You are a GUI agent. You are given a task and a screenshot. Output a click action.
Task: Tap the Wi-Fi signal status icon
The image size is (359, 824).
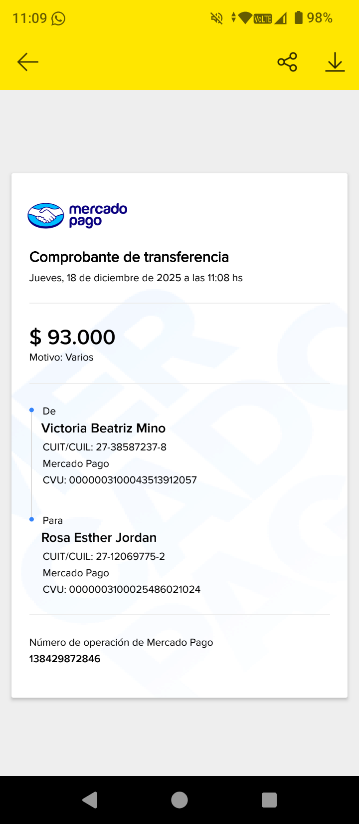(x=245, y=18)
